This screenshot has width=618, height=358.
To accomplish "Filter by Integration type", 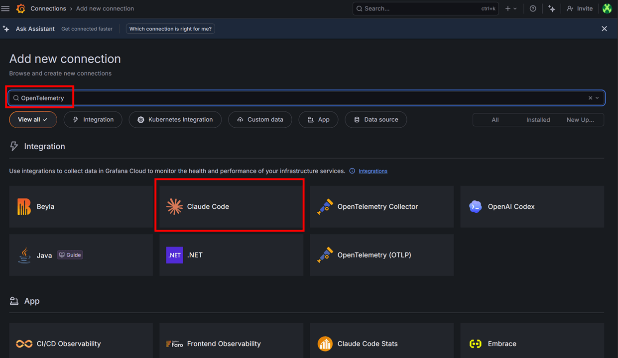I will tap(93, 119).
